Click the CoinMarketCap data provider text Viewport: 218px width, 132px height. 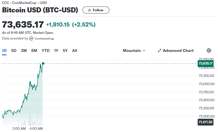pyautogui.click(x=44, y=39)
